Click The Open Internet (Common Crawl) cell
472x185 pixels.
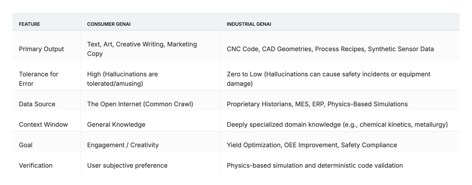pyautogui.click(x=140, y=104)
